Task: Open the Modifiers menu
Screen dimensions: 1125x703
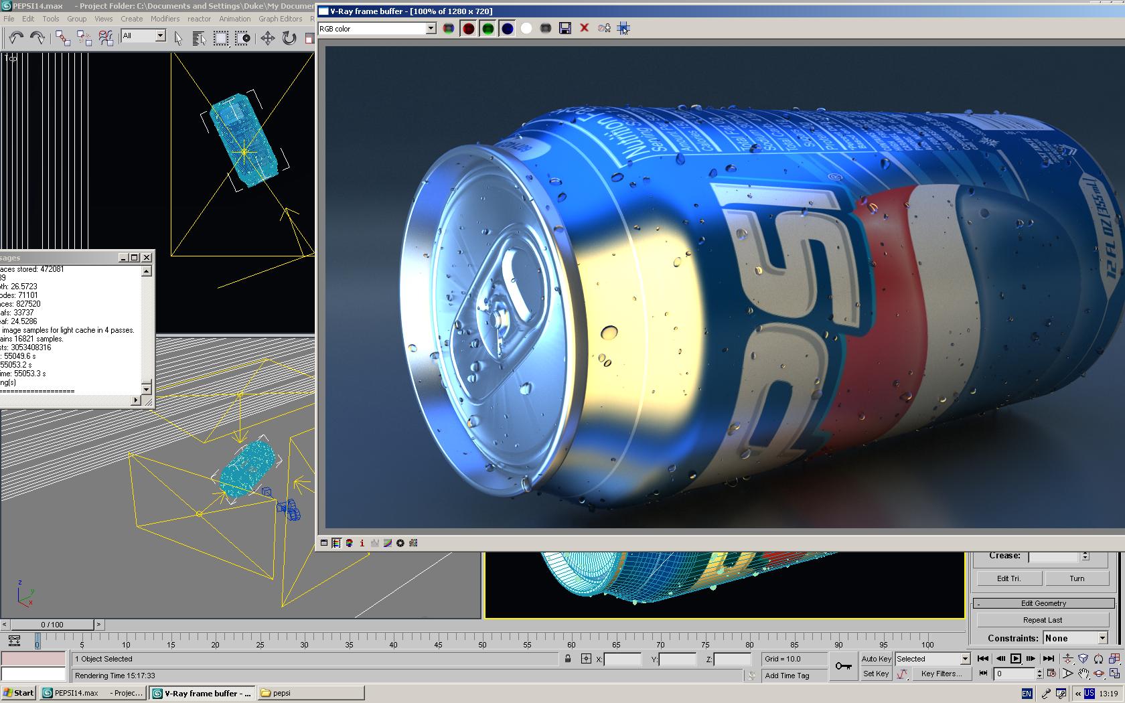Action: tap(165, 19)
